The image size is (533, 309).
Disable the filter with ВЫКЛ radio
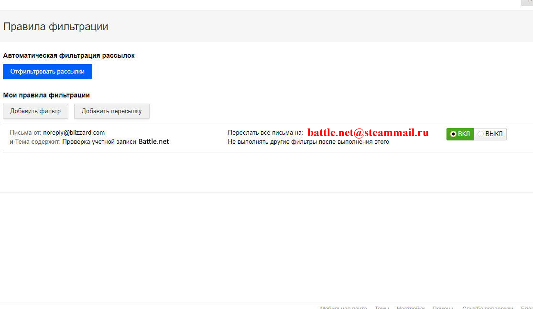click(490, 134)
